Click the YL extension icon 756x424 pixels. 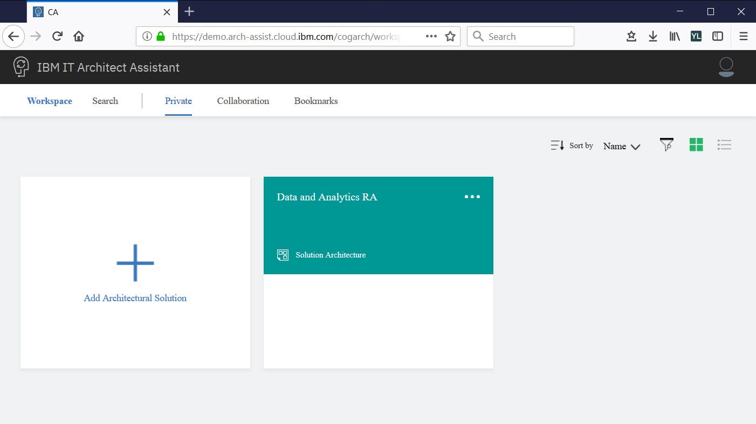coord(696,37)
